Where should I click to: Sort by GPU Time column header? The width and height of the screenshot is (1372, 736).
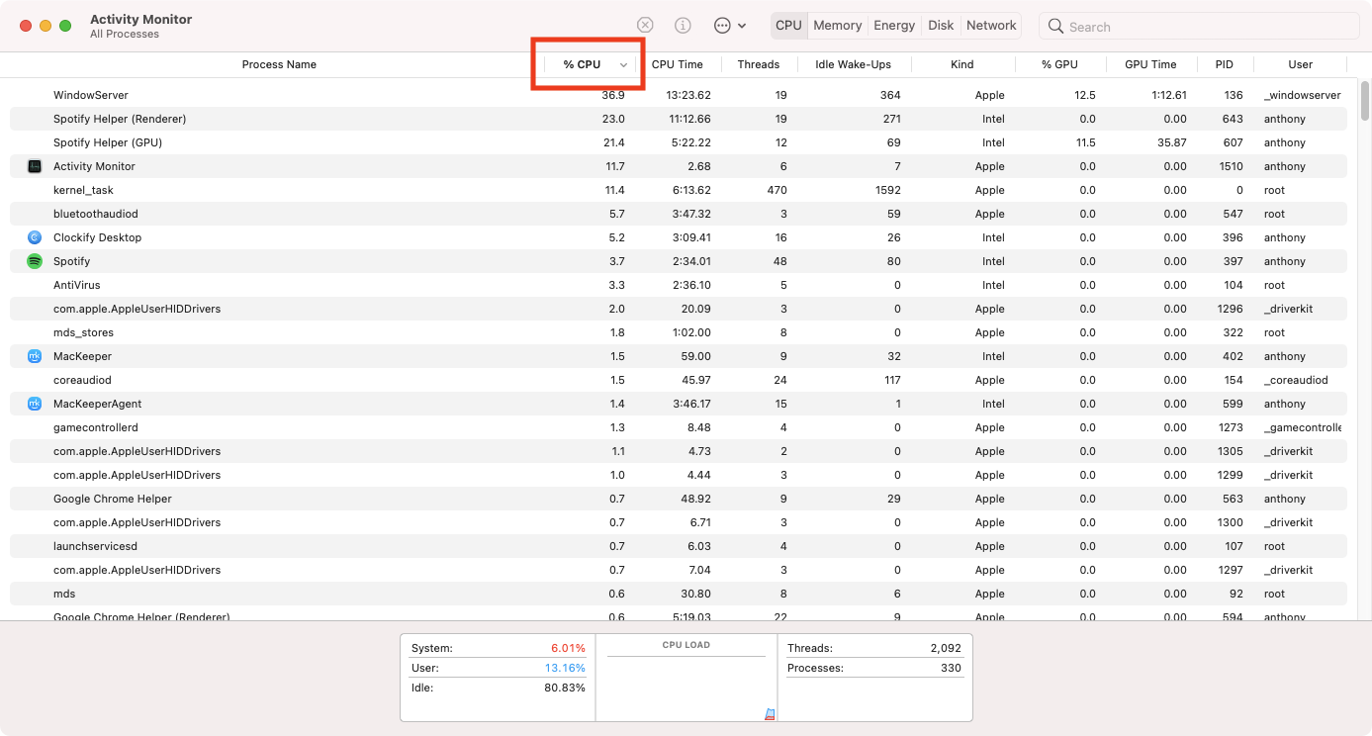tap(1150, 64)
